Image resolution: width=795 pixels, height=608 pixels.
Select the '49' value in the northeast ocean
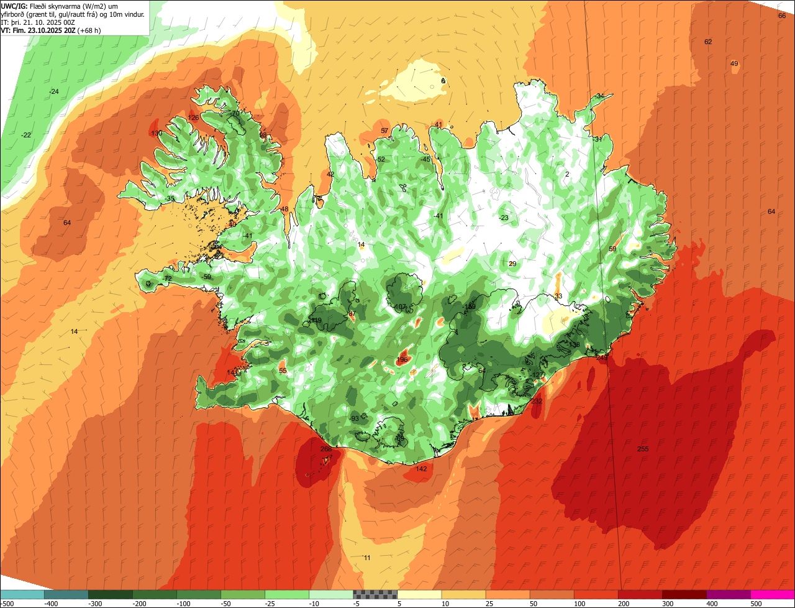tap(734, 63)
